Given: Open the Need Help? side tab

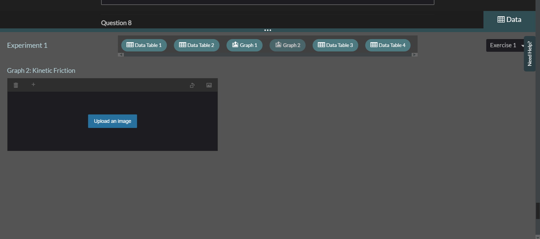Looking at the screenshot, I should [x=530, y=54].
